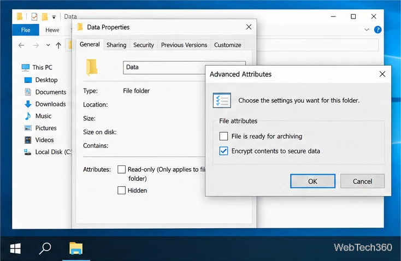The height and width of the screenshot is (261, 401).
Task: Open Documents in the navigation pane
Action: (x=51, y=92)
